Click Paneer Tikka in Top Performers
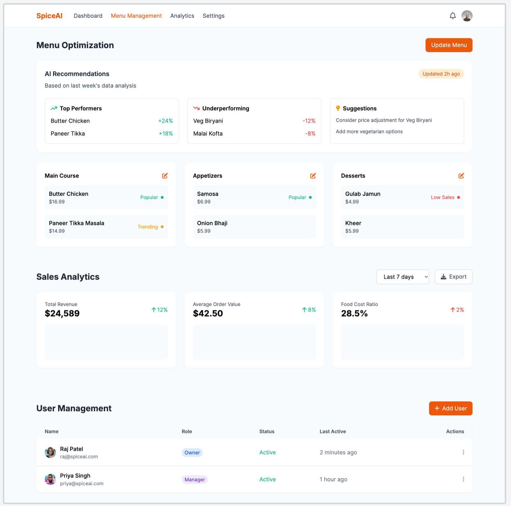 click(111, 133)
